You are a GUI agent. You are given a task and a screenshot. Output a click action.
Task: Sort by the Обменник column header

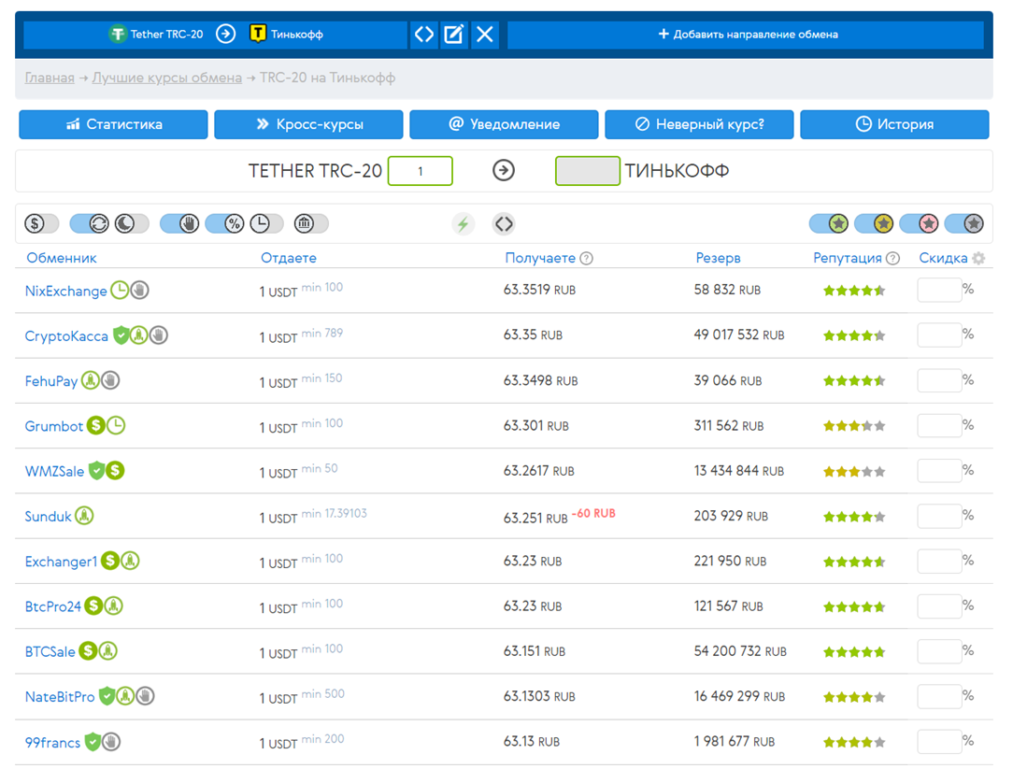pos(62,258)
